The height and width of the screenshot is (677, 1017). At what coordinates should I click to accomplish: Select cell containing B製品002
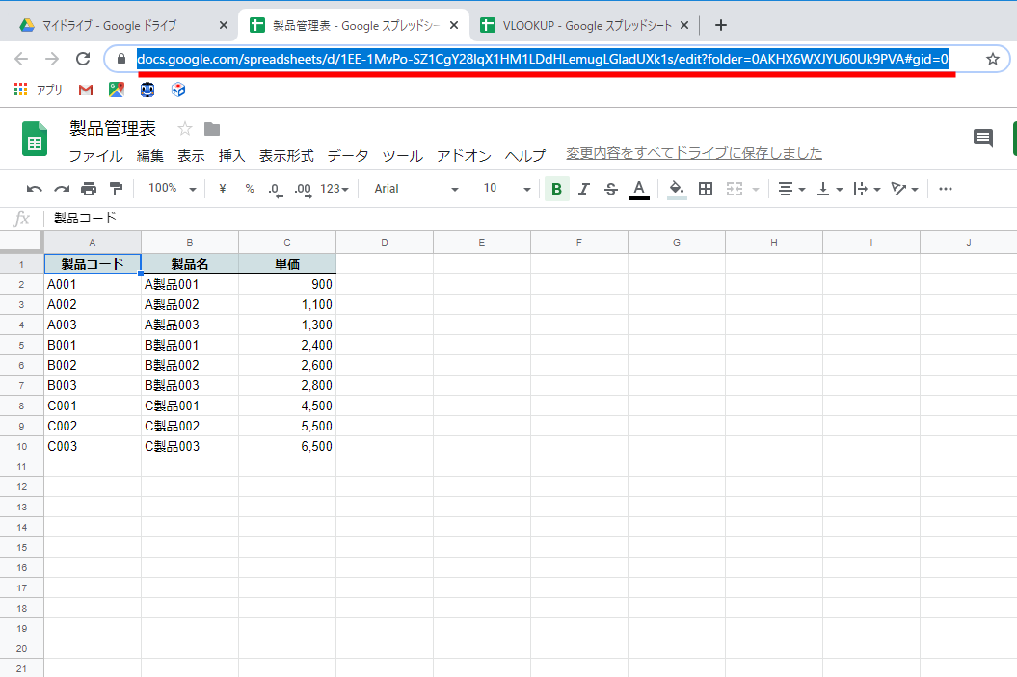190,365
